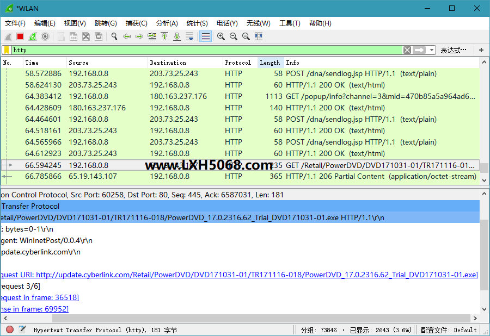Viewport: 490px width, 336px height.
Task: Jump to the first packet up arrow
Action: click(x=164, y=36)
